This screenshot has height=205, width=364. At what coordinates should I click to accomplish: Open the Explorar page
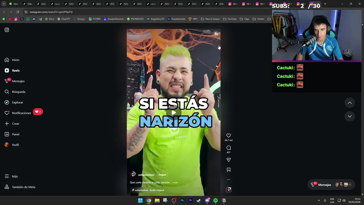tap(14, 102)
